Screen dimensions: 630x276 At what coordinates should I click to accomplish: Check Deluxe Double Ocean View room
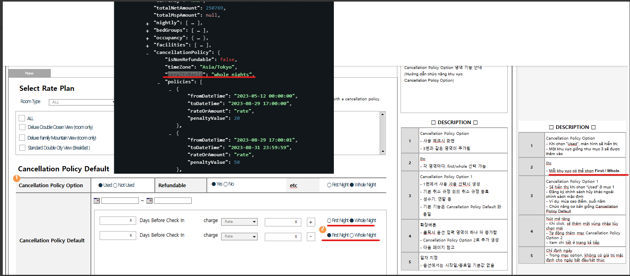click(22, 127)
